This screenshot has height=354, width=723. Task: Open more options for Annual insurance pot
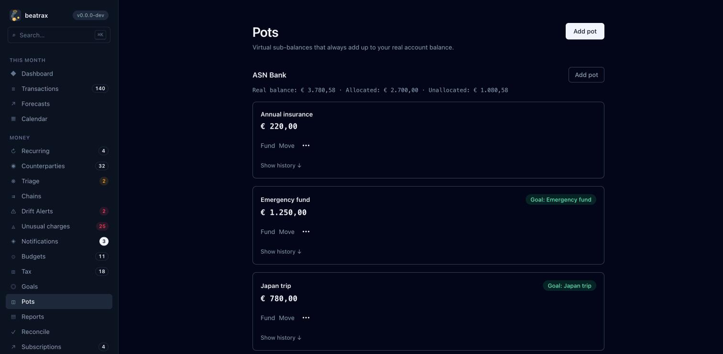[x=306, y=145]
